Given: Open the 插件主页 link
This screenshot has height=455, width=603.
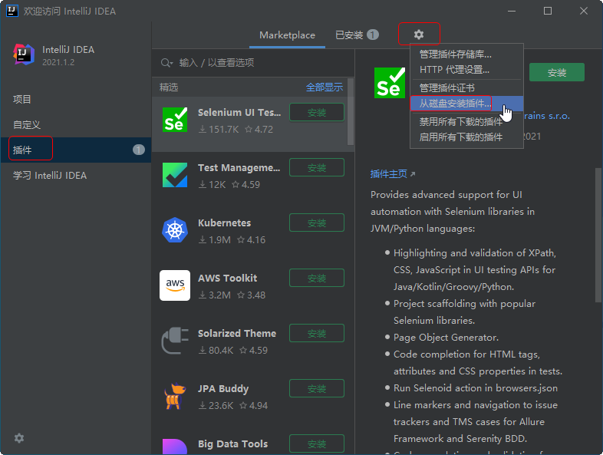Looking at the screenshot, I should coord(392,174).
